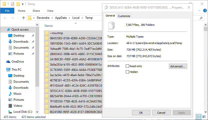Screen dimensions: 208x120
Task: Open the Home ribbon tab
Action: point(22,11)
